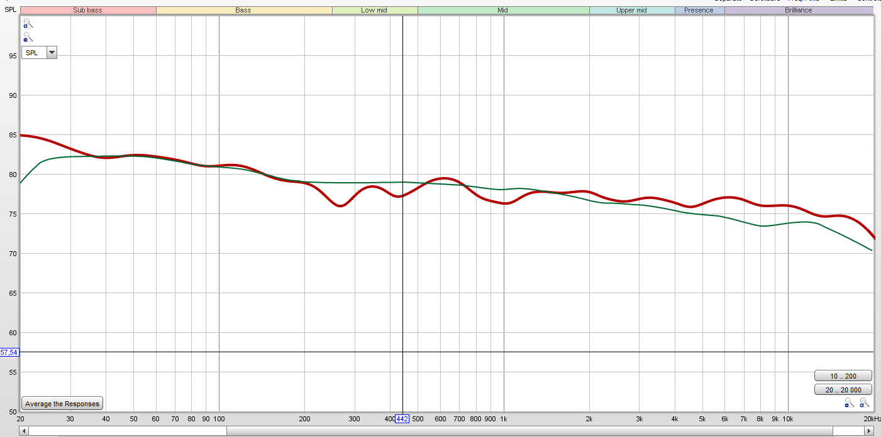This screenshot has width=881, height=437.
Task: Click the 442 frequency cursor readout
Action: (402, 419)
